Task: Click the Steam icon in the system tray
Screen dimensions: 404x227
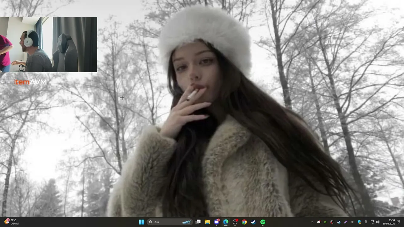Action: (x=339, y=222)
